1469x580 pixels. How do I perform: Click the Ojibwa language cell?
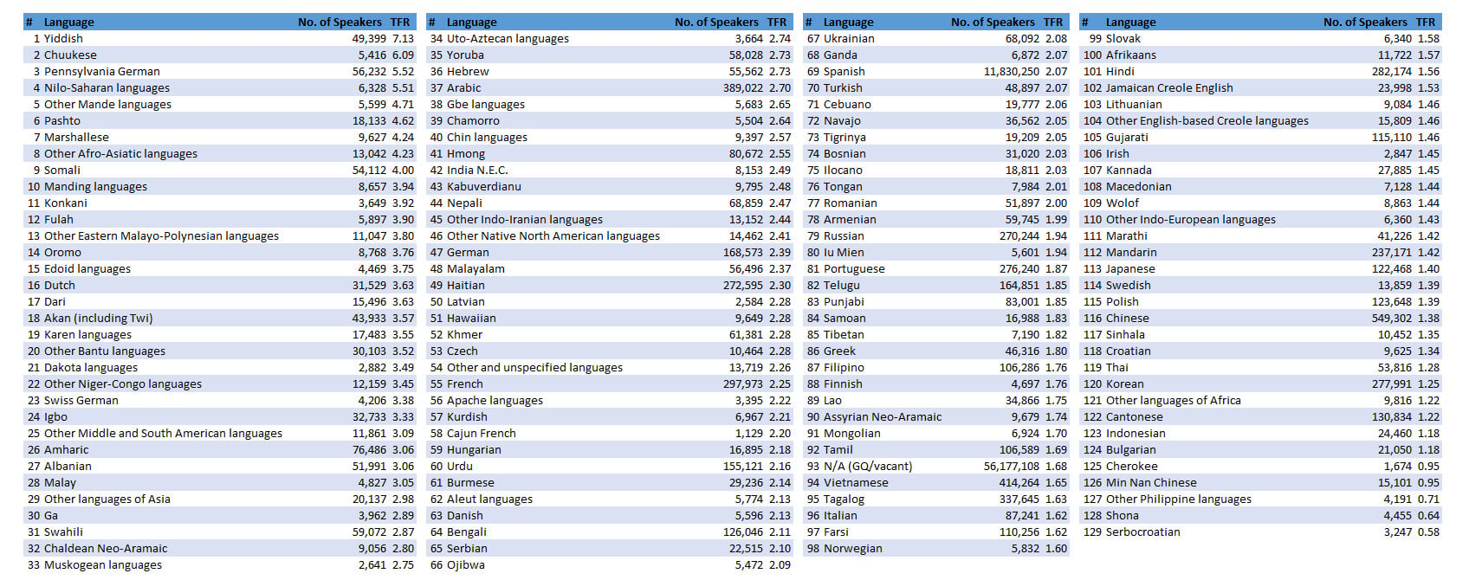click(466, 565)
